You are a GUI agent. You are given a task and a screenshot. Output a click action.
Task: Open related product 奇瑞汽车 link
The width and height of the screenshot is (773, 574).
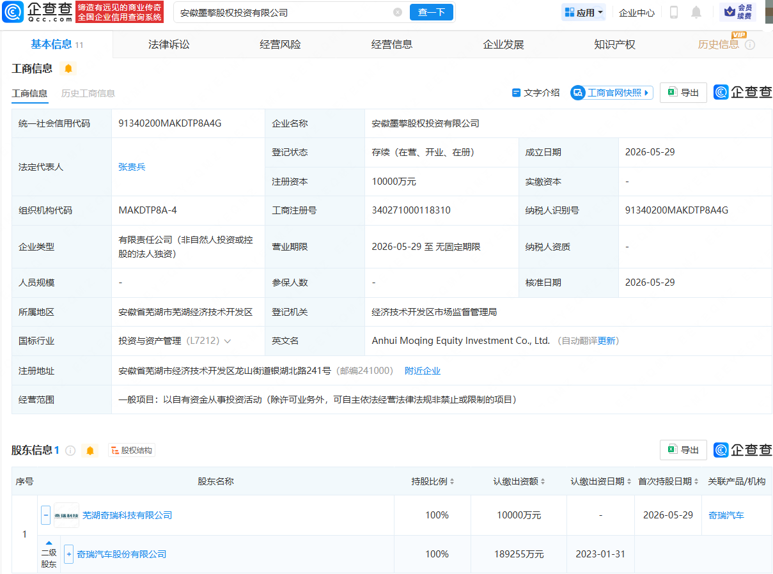[726, 515]
